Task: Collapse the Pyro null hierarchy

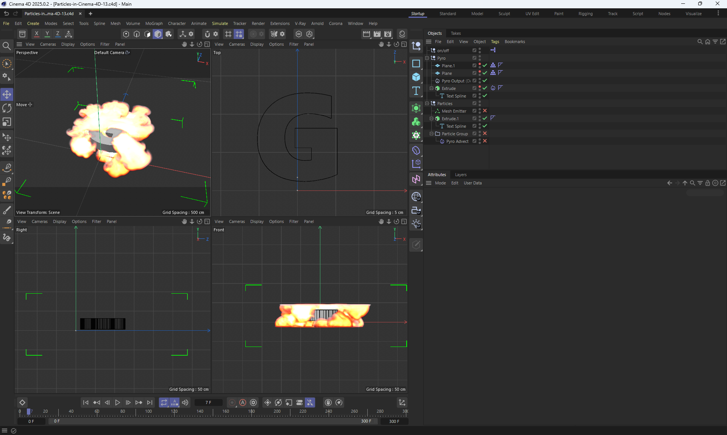Action: (x=427, y=58)
